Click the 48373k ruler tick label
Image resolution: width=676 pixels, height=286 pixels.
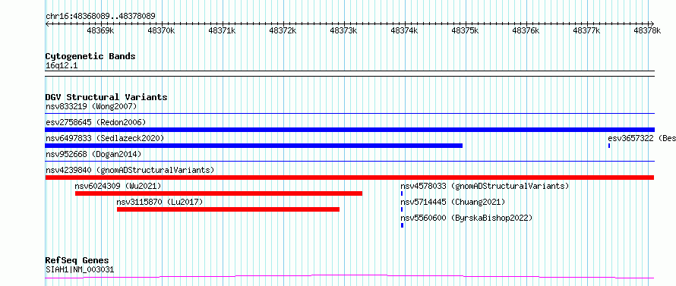coord(343,30)
